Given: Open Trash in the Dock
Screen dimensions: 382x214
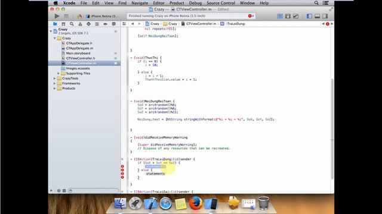Looking at the screenshot, I should pyautogui.click(x=263, y=203).
